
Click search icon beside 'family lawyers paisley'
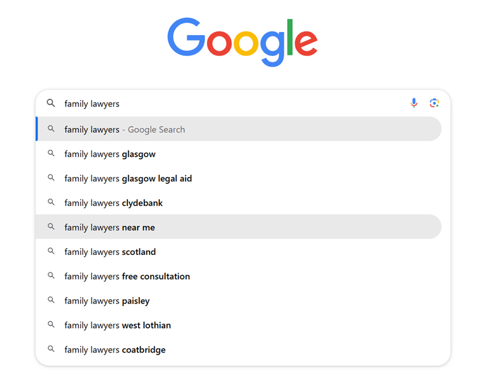click(51, 300)
